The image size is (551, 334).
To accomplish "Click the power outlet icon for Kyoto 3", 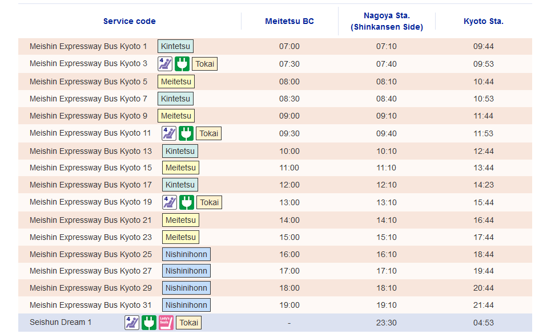I will click(182, 64).
